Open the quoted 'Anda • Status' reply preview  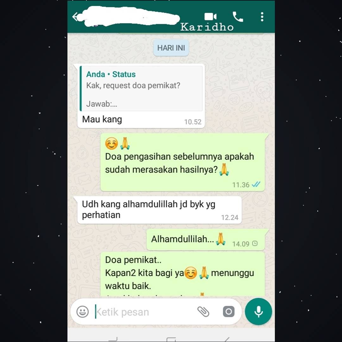[x=141, y=89]
